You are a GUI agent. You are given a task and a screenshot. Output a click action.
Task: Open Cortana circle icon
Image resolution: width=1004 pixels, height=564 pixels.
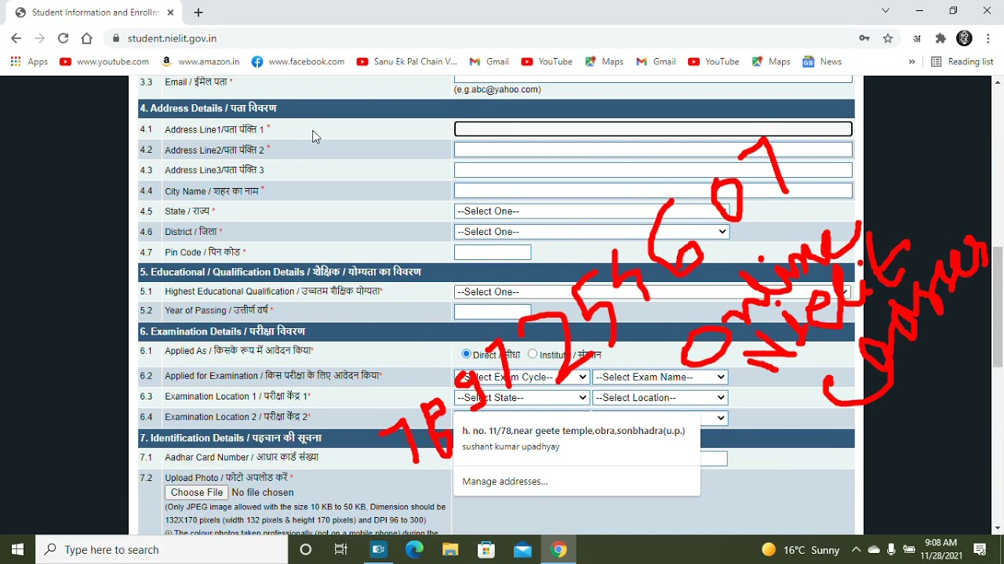[x=306, y=550]
